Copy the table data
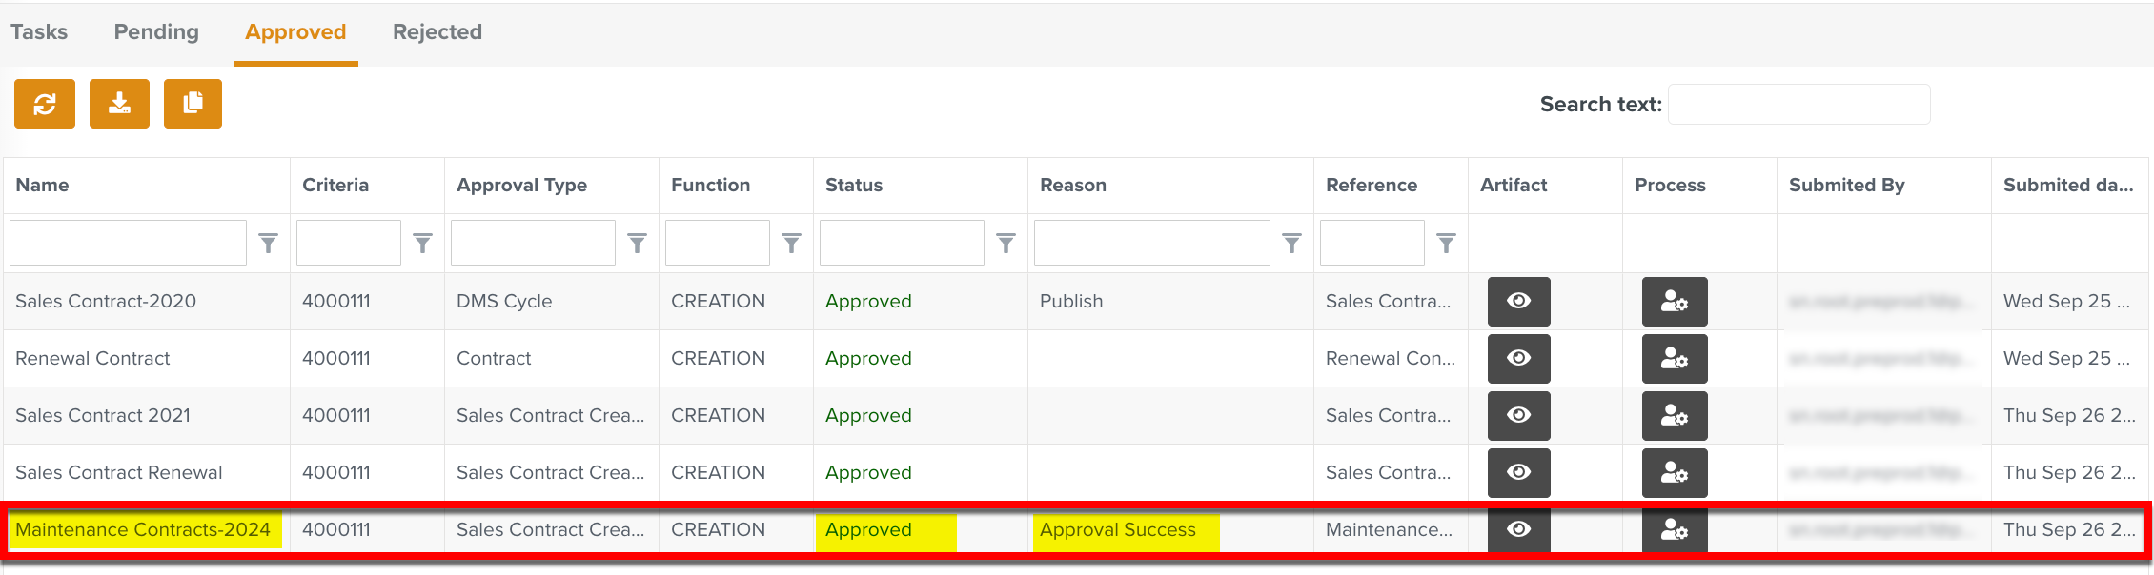This screenshot has height=575, width=2154. 193,104
